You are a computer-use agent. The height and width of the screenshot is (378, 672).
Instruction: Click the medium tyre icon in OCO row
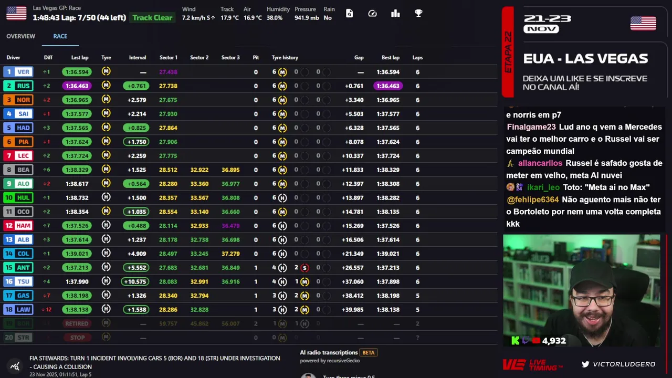point(106,212)
